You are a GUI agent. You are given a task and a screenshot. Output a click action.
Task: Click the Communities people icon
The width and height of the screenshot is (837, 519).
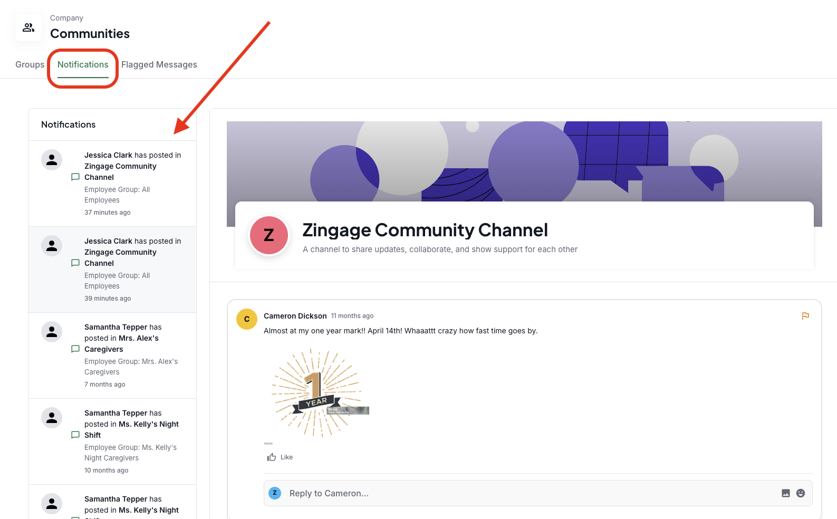point(28,27)
